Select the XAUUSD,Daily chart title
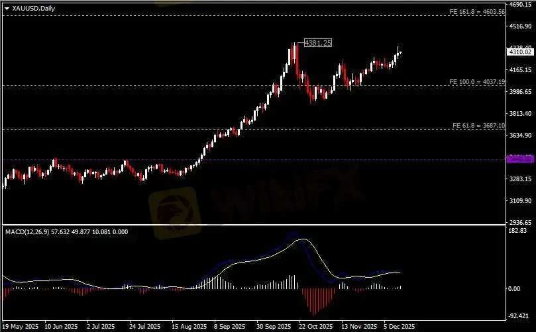536x332 pixels. 34,9
